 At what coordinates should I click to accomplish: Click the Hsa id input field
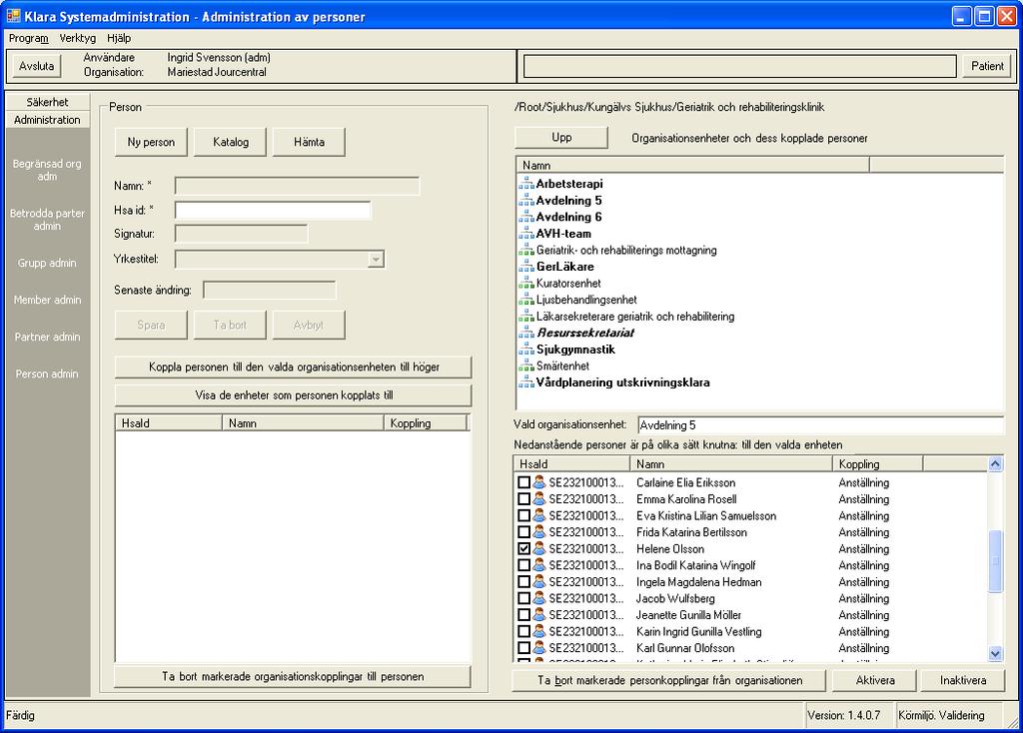(273, 210)
